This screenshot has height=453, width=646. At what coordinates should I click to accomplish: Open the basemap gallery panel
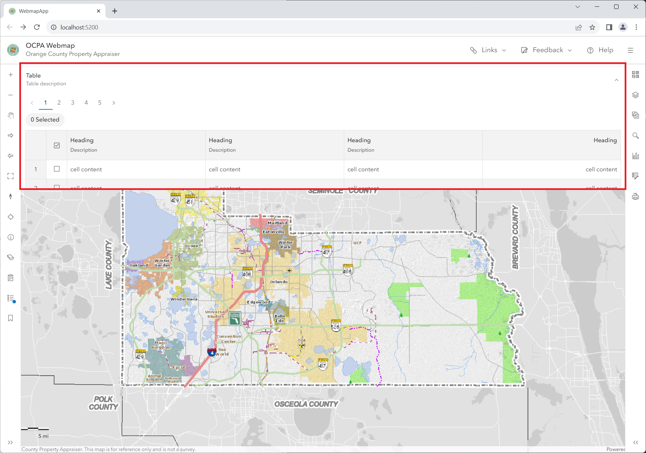click(x=636, y=74)
